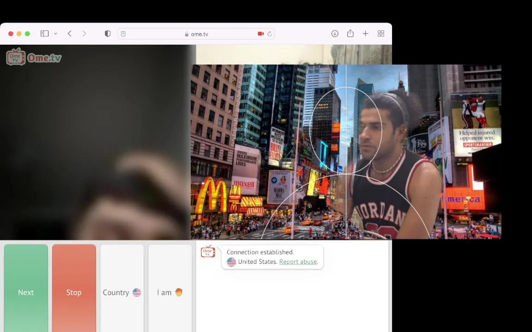Open a new tab with plus icon
The width and height of the screenshot is (532, 332).
pyautogui.click(x=365, y=34)
